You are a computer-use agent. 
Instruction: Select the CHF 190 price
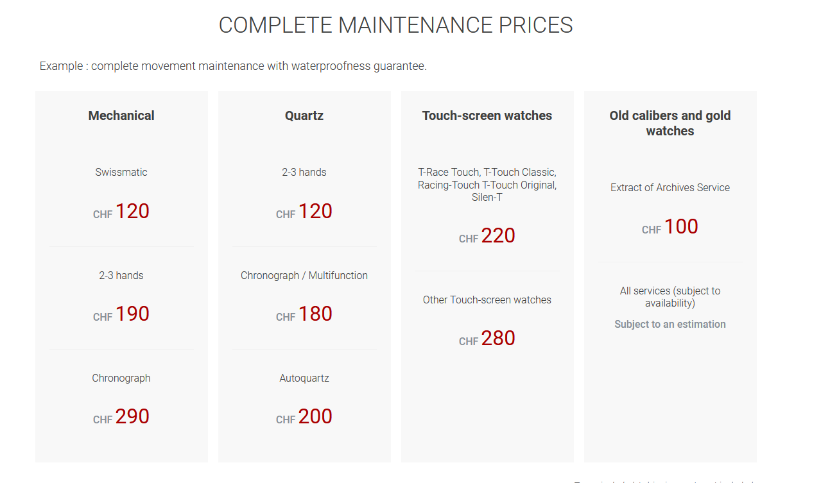click(x=121, y=314)
